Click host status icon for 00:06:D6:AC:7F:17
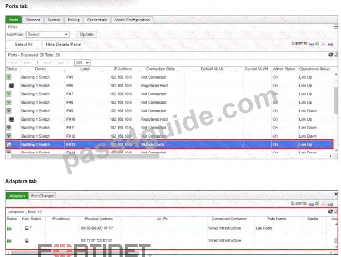Image resolution: width=341 pixels, height=257 pixels. [x=28, y=228]
